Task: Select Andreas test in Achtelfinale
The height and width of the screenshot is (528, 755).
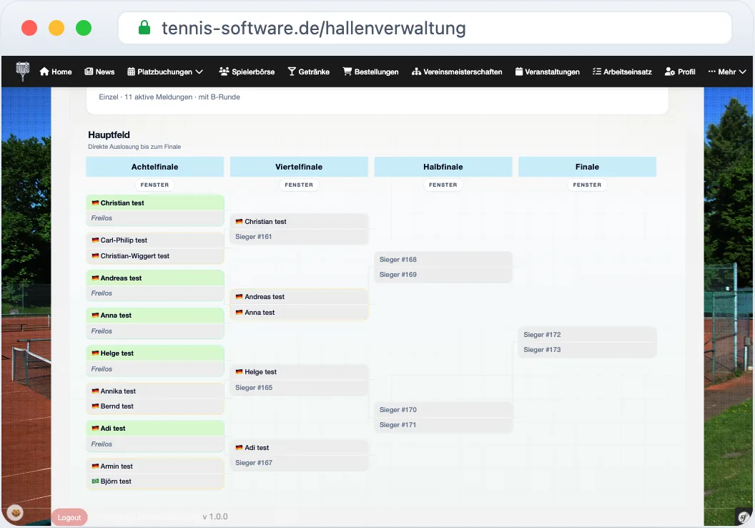Action: click(x=155, y=278)
